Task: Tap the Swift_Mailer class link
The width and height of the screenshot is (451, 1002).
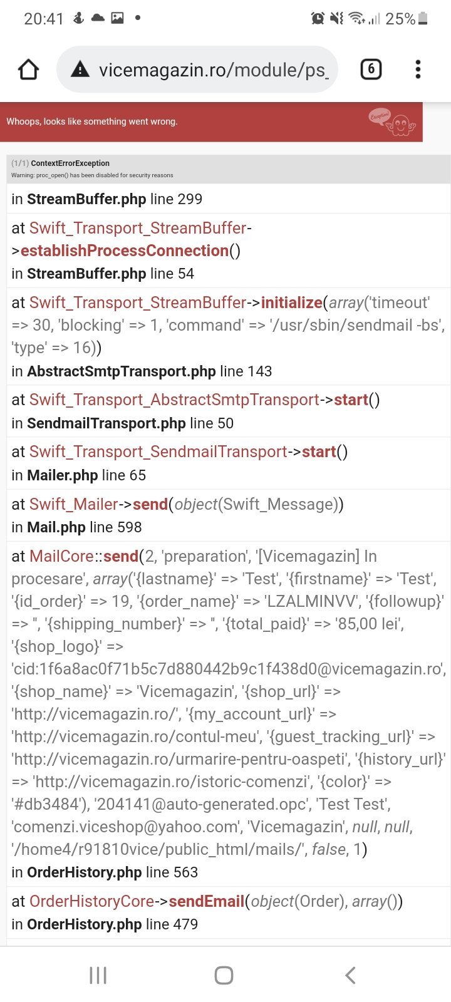Action: tap(73, 505)
